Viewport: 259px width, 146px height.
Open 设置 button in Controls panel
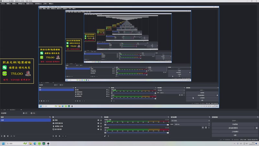[235, 135]
